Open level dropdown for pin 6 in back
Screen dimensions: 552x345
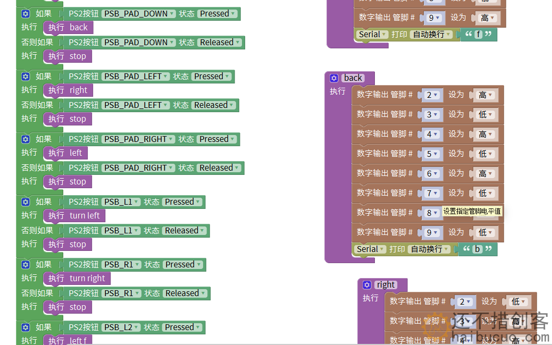(x=486, y=173)
